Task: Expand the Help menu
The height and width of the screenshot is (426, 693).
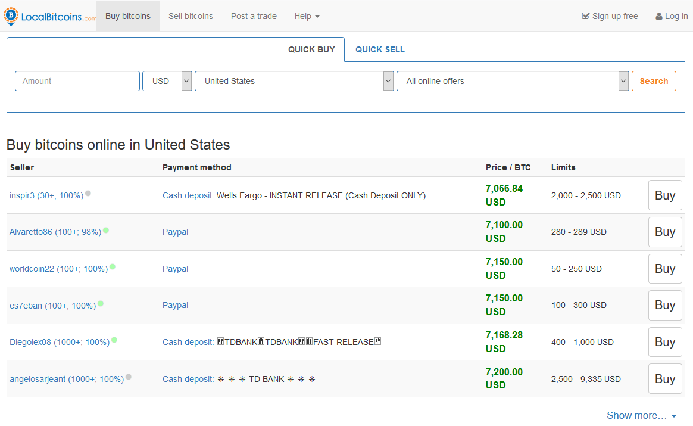Action: pos(307,16)
